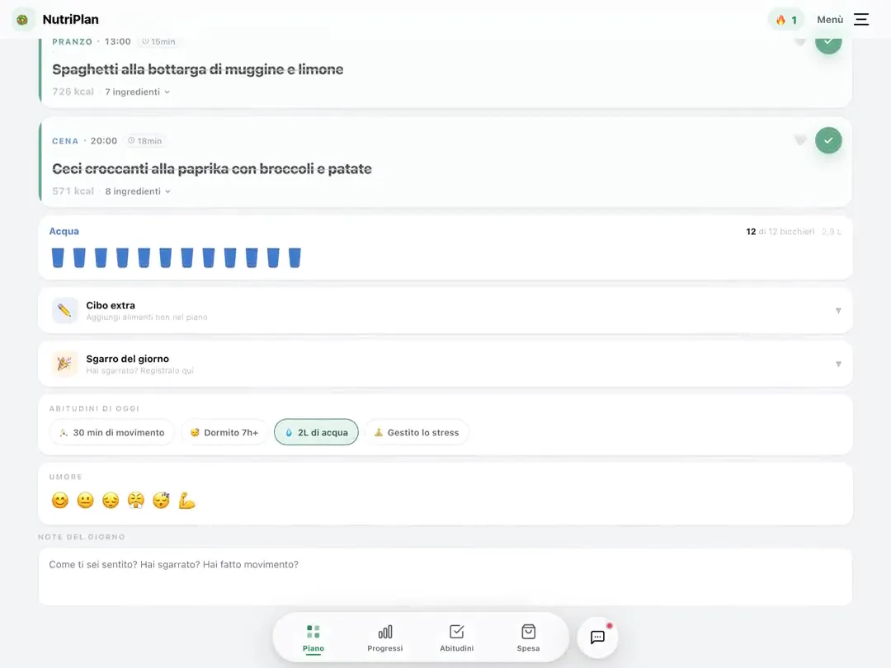This screenshot has height=668, width=891.
Task: Open the hamburger menu icon
Action: click(x=860, y=20)
